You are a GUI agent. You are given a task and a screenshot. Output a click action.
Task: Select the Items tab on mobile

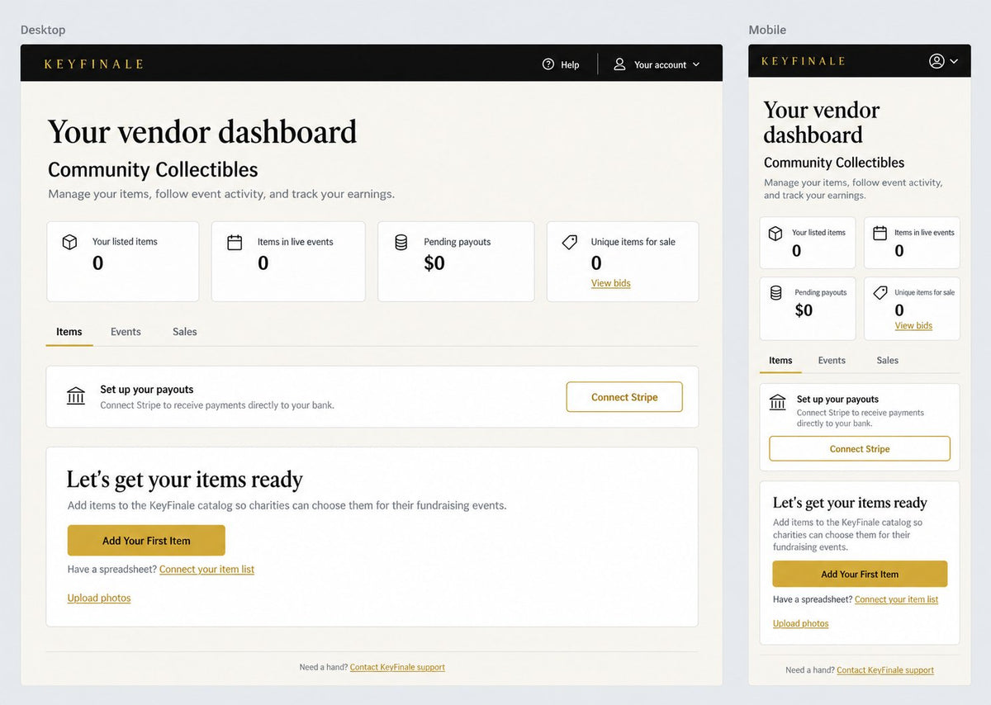(x=780, y=361)
